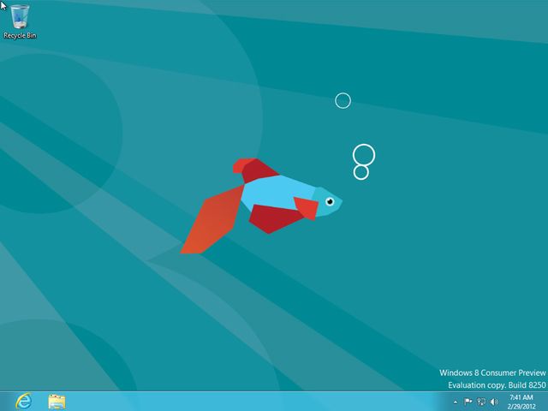The width and height of the screenshot is (548, 411).
Task: Click Show desktop at the taskbar's far right edge
Action: click(545, 401)
